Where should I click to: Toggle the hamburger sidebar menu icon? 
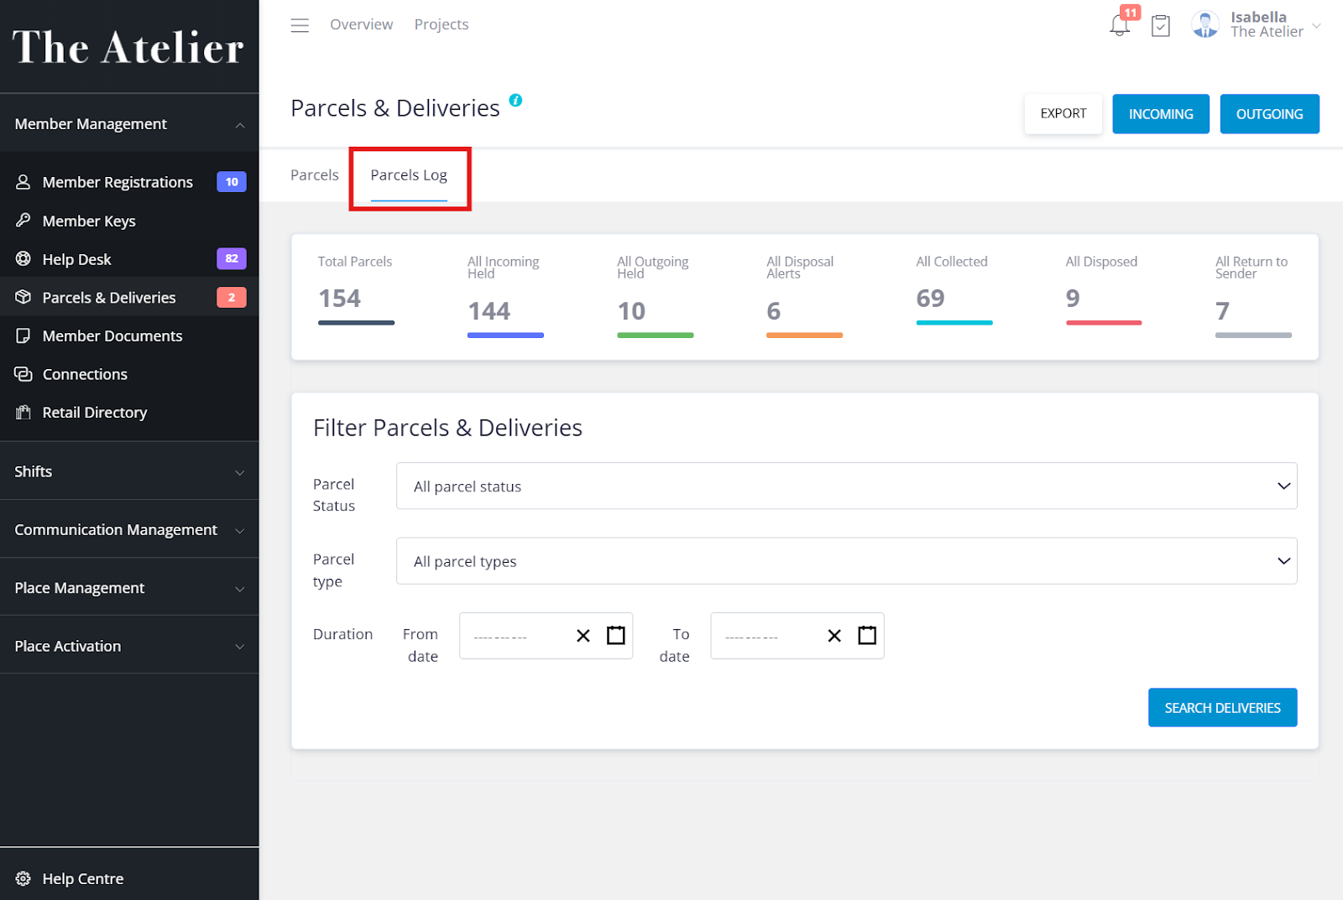point(300,25)
